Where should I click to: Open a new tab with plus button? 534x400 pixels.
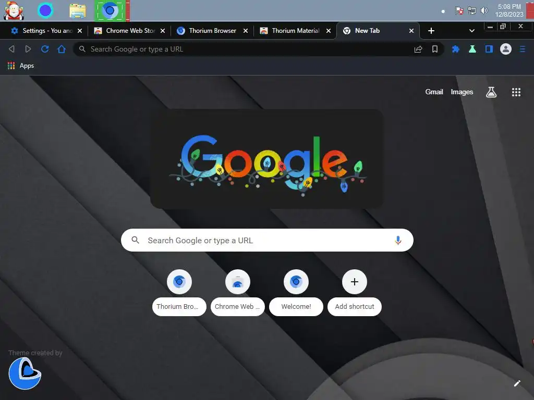click(431, 31)
